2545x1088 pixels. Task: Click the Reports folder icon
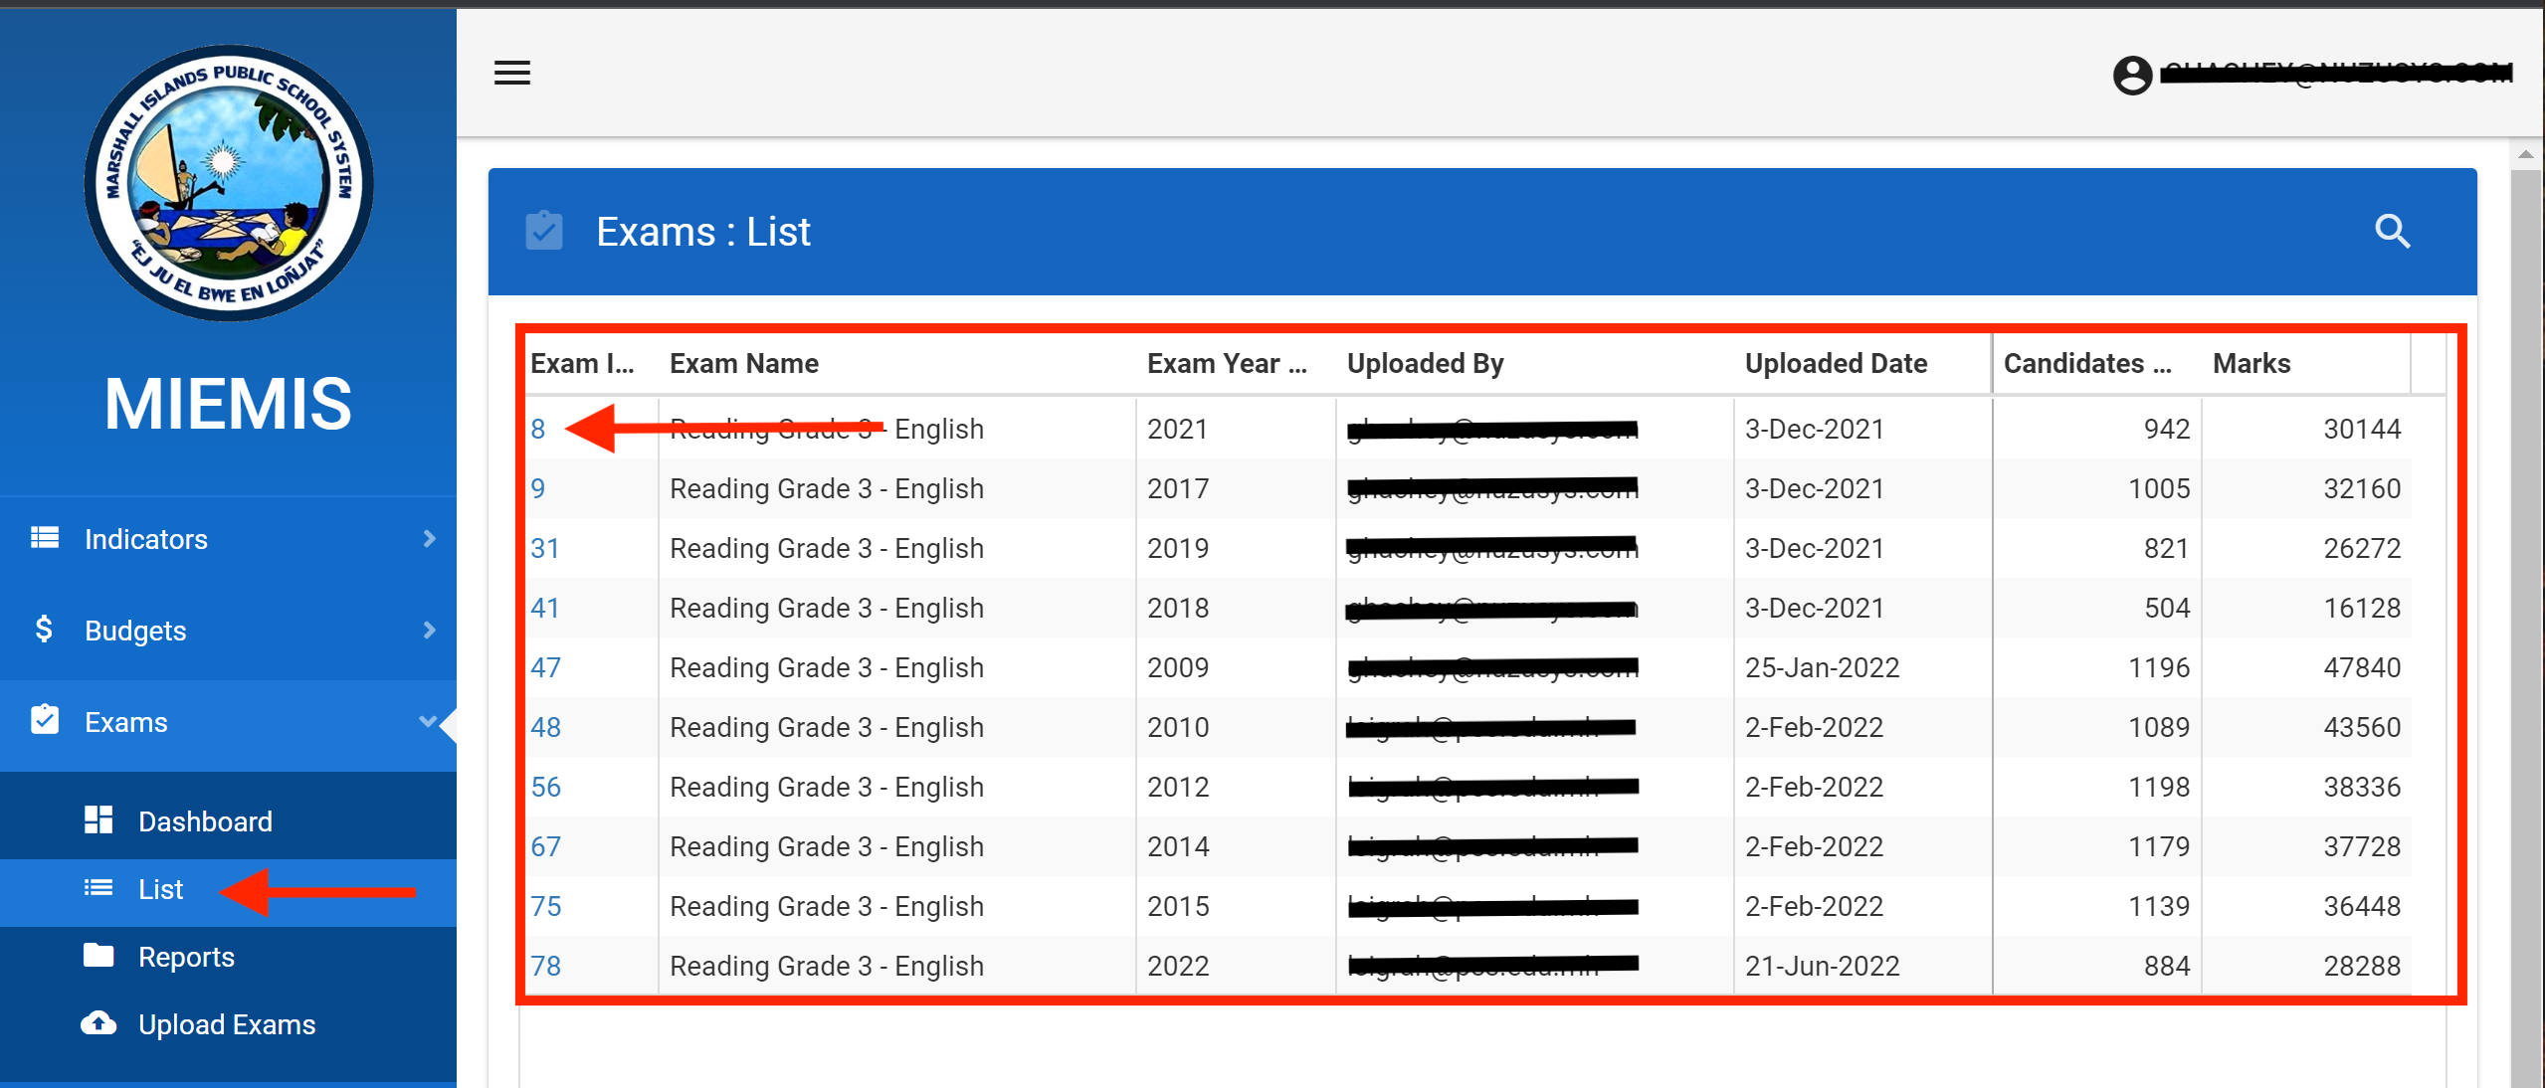coord(98,955)
